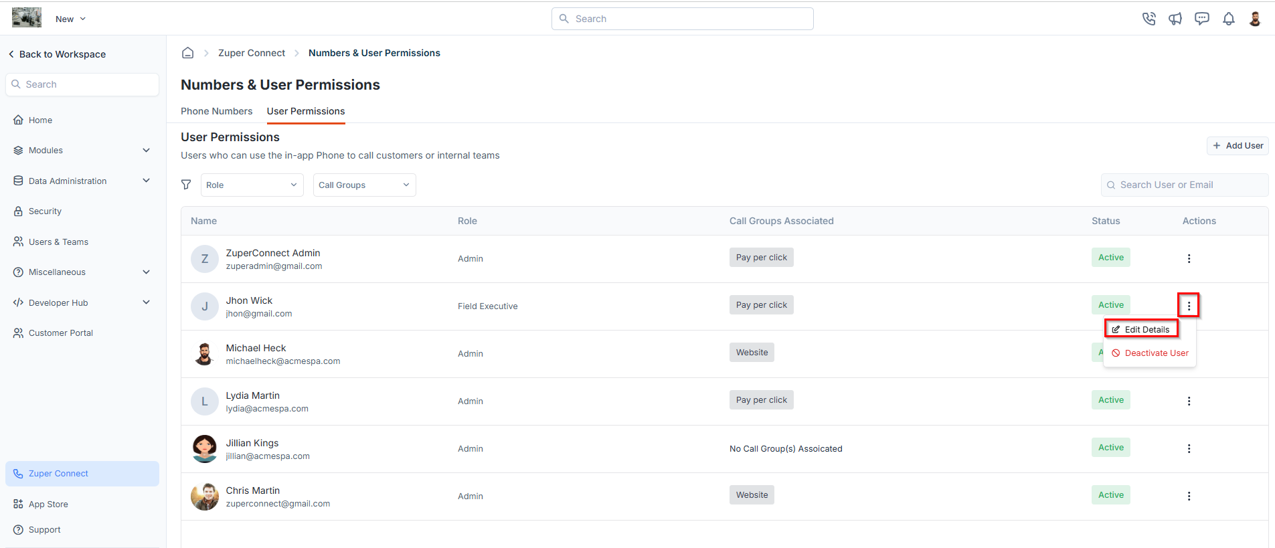Screen dimensions: 1275x548
Task: Click Search User or Email field
Action: tap(1185, 185)
